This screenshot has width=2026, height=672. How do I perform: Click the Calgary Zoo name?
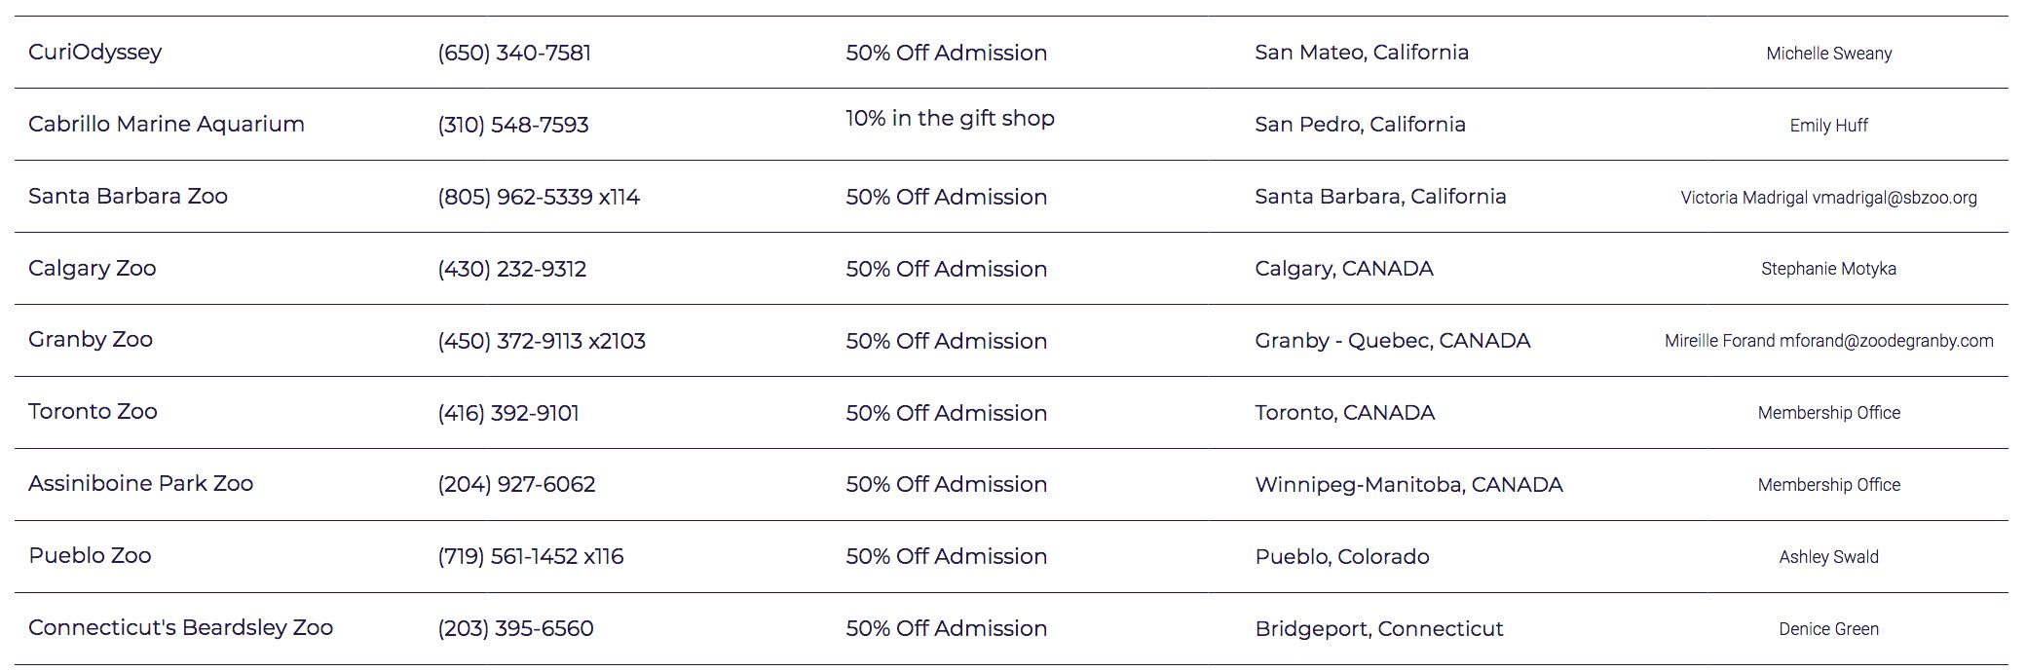[92, 269]
